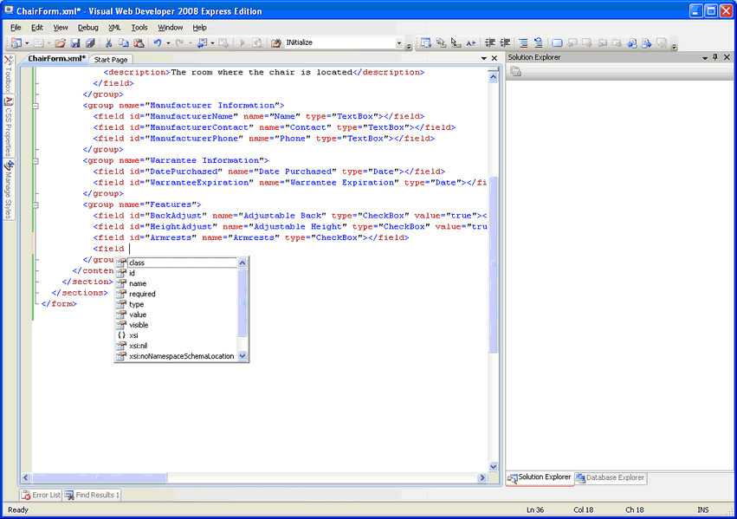Click the New Project toolbar icon

[x=16, y=42]
